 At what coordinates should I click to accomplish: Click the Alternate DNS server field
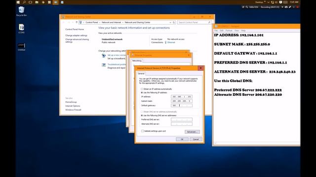tap(182, 124)
